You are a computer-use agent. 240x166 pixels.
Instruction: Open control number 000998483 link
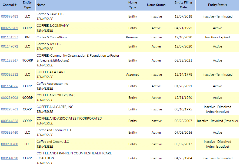click(x=9, y=16)
